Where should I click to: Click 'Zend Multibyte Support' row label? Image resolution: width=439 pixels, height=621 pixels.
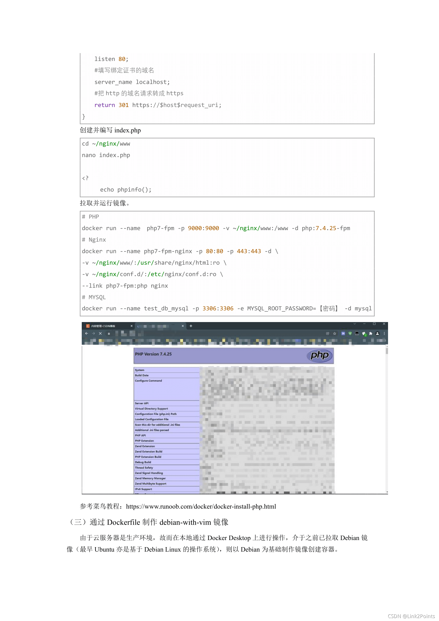click(x=150, y=483)
